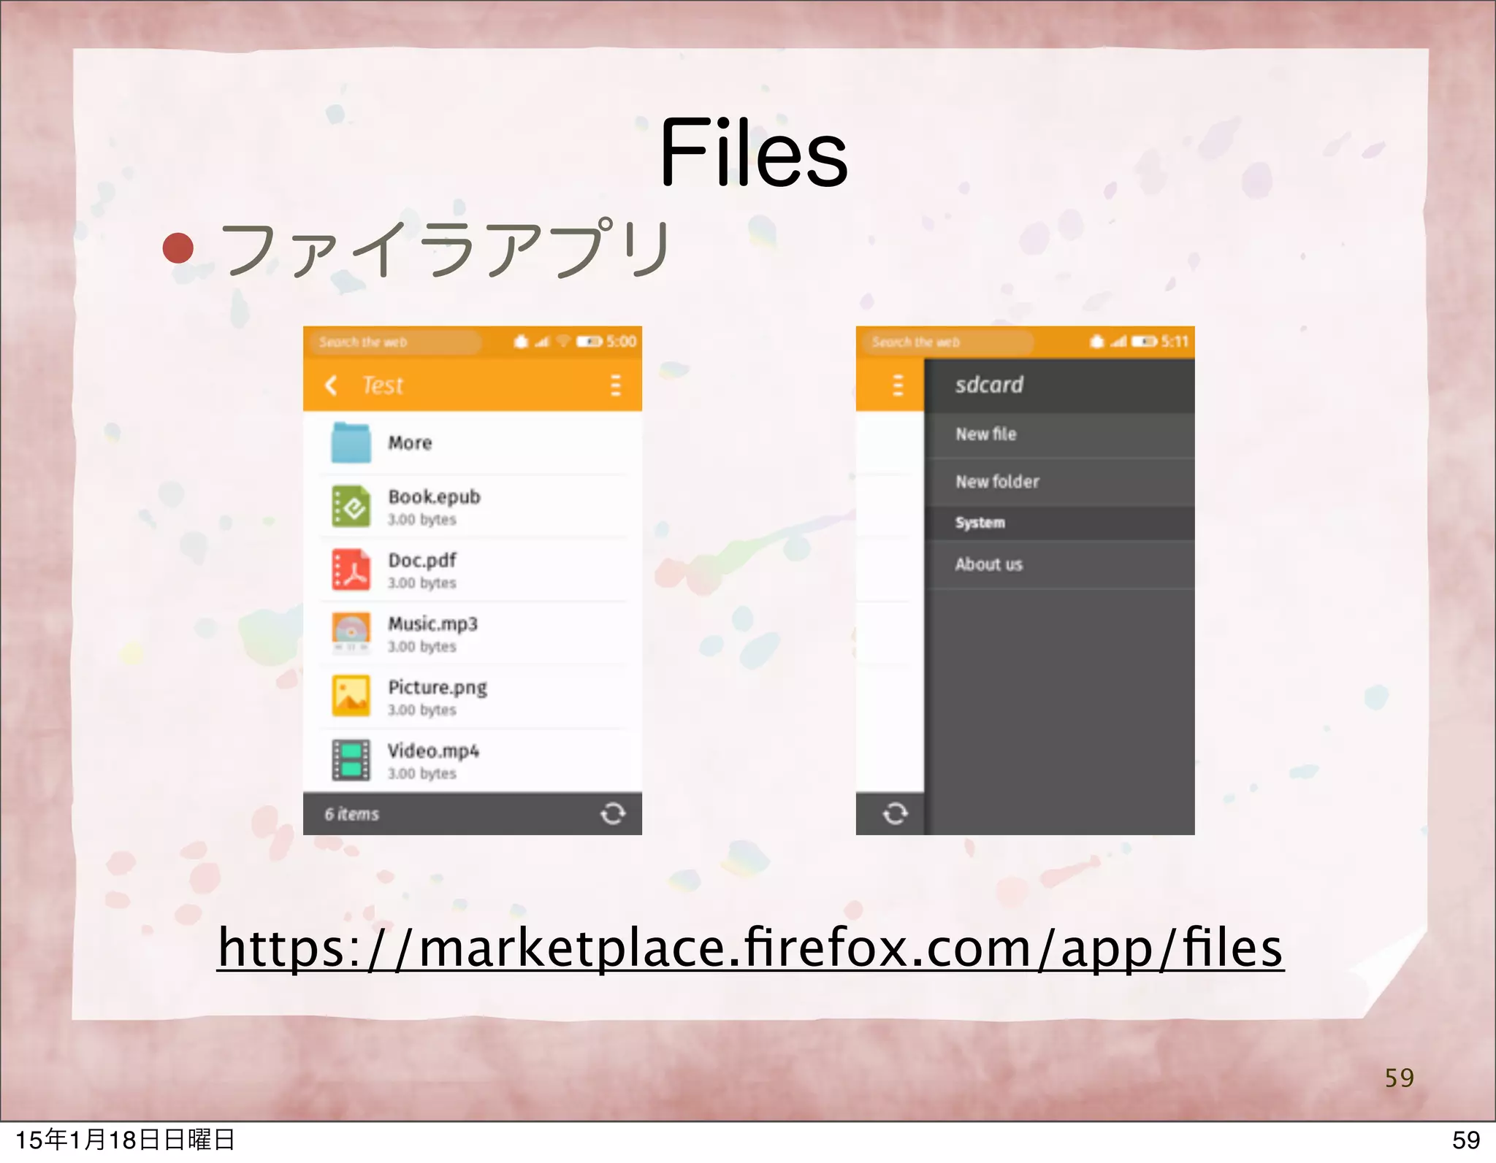The image size is (1496, 1163).
Task: Click the '6 items' status text
Action: [352, 813]
